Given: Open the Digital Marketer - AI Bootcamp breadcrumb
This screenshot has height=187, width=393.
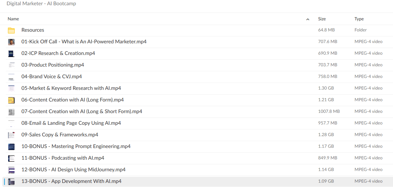Looking at the screenshot, I should tap(41, 4).
